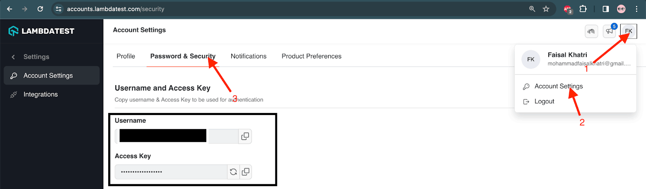Click the Username and Access Key heading
Image resolution: width=646 pixels, height=189 pixels.
[162, 88]
